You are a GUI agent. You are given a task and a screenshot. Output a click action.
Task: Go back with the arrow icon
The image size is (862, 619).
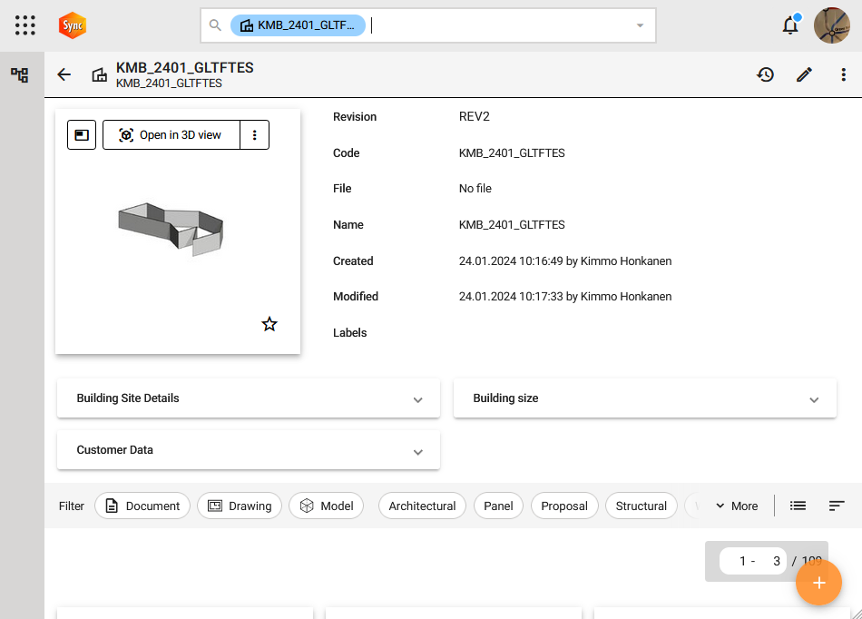(64, 75)
